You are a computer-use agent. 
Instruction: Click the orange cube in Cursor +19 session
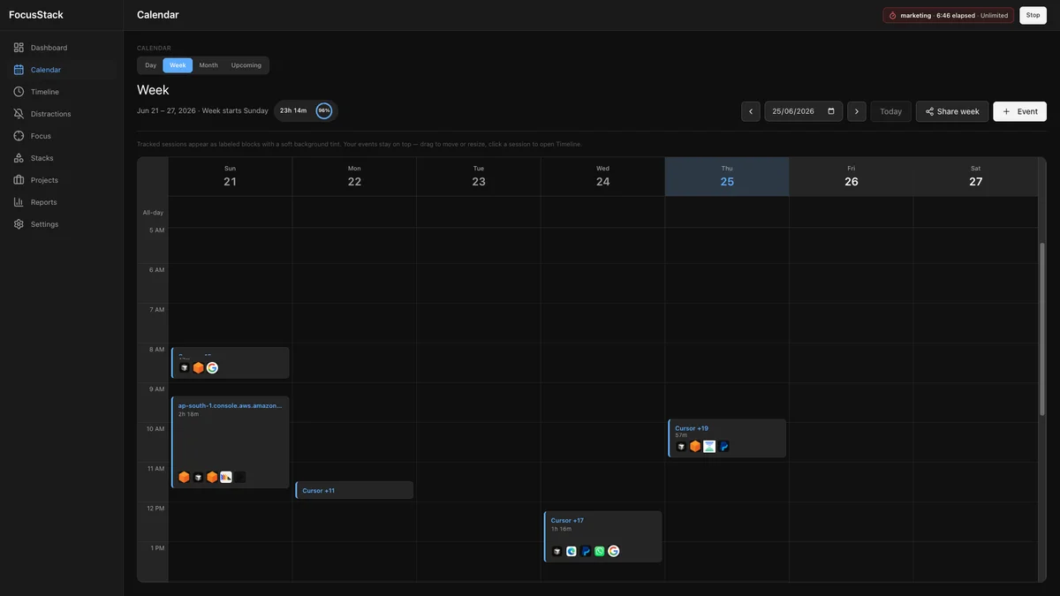click(695, 446)
